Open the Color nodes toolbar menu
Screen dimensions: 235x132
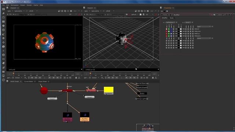coord(3,26)
